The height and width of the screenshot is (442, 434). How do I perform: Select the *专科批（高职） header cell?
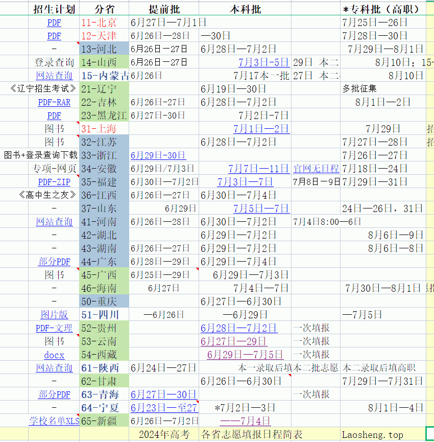click(383, 9)
